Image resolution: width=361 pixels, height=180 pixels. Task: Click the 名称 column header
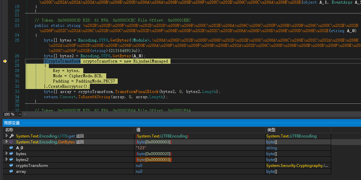click(9, 130)
